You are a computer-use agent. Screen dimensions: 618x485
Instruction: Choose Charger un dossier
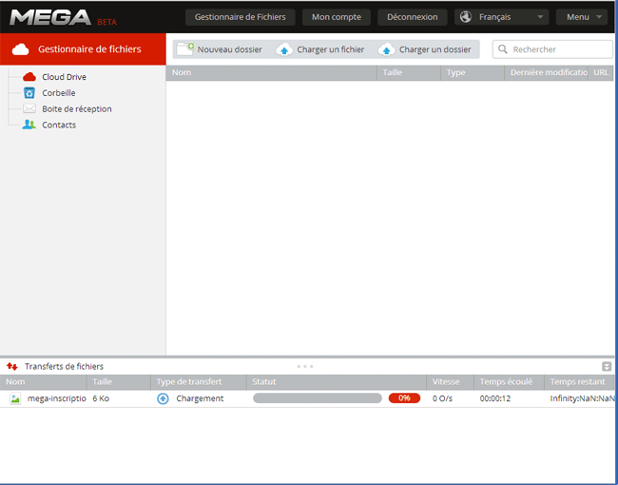435,49
